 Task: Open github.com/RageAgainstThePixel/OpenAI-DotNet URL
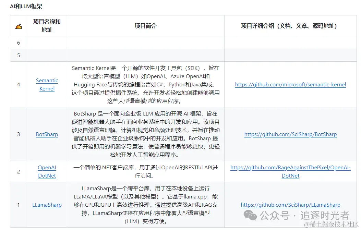click(290, 171)
